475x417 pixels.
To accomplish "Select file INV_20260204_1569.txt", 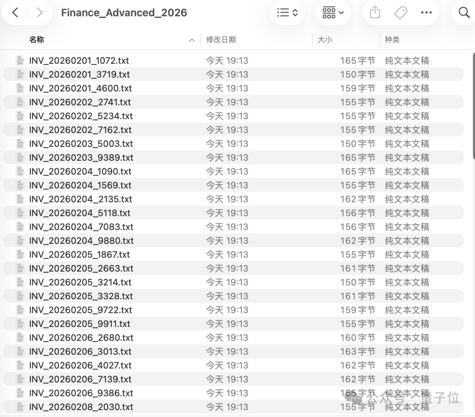I will (234, 185).
